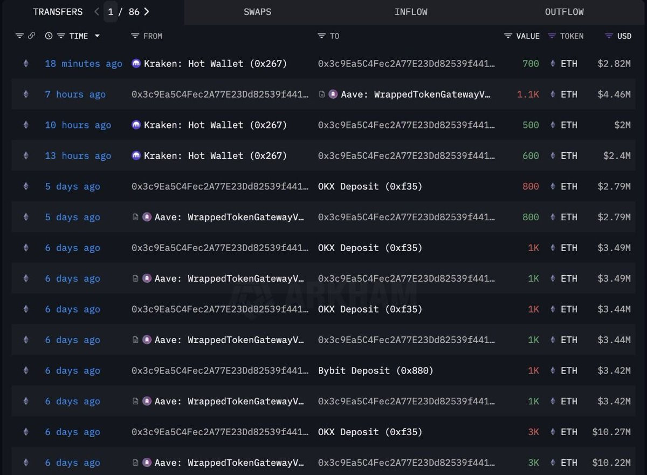This screenshot has width=647, height=475.
Task: Open Bybit Deposit (0x880) address
Action: click(376, 371)
